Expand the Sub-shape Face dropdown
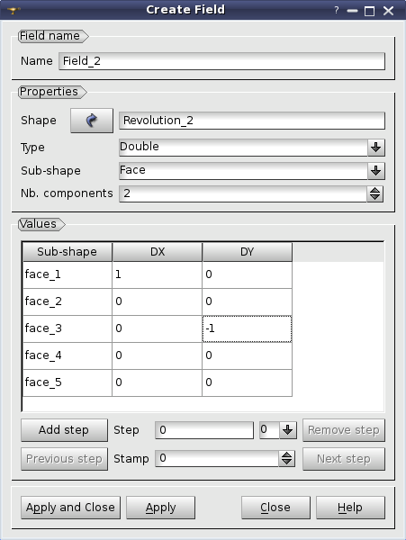406x540 pixels. tap(375, 171)
